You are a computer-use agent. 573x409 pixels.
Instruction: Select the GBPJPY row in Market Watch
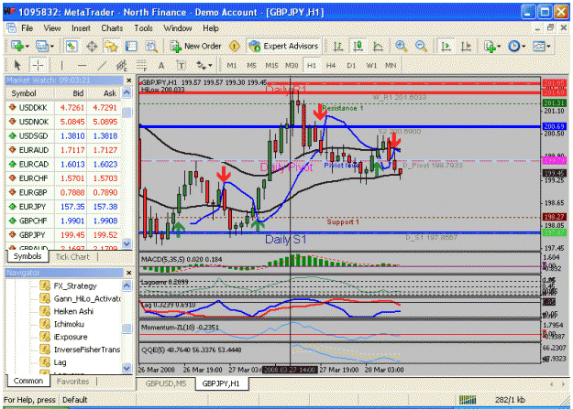64,235
